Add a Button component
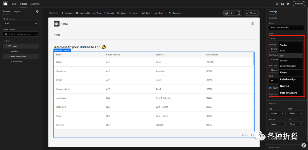Viewport: 308px width, 150px height. point(121,13)
